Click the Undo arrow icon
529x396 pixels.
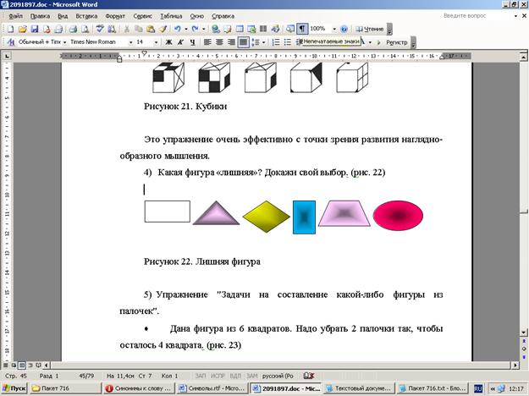click(x=176, y=29)
